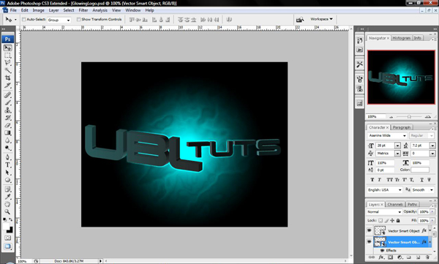Open Go to Bridge icon
This screenshot has width=439, height=264.
point(300,20)
